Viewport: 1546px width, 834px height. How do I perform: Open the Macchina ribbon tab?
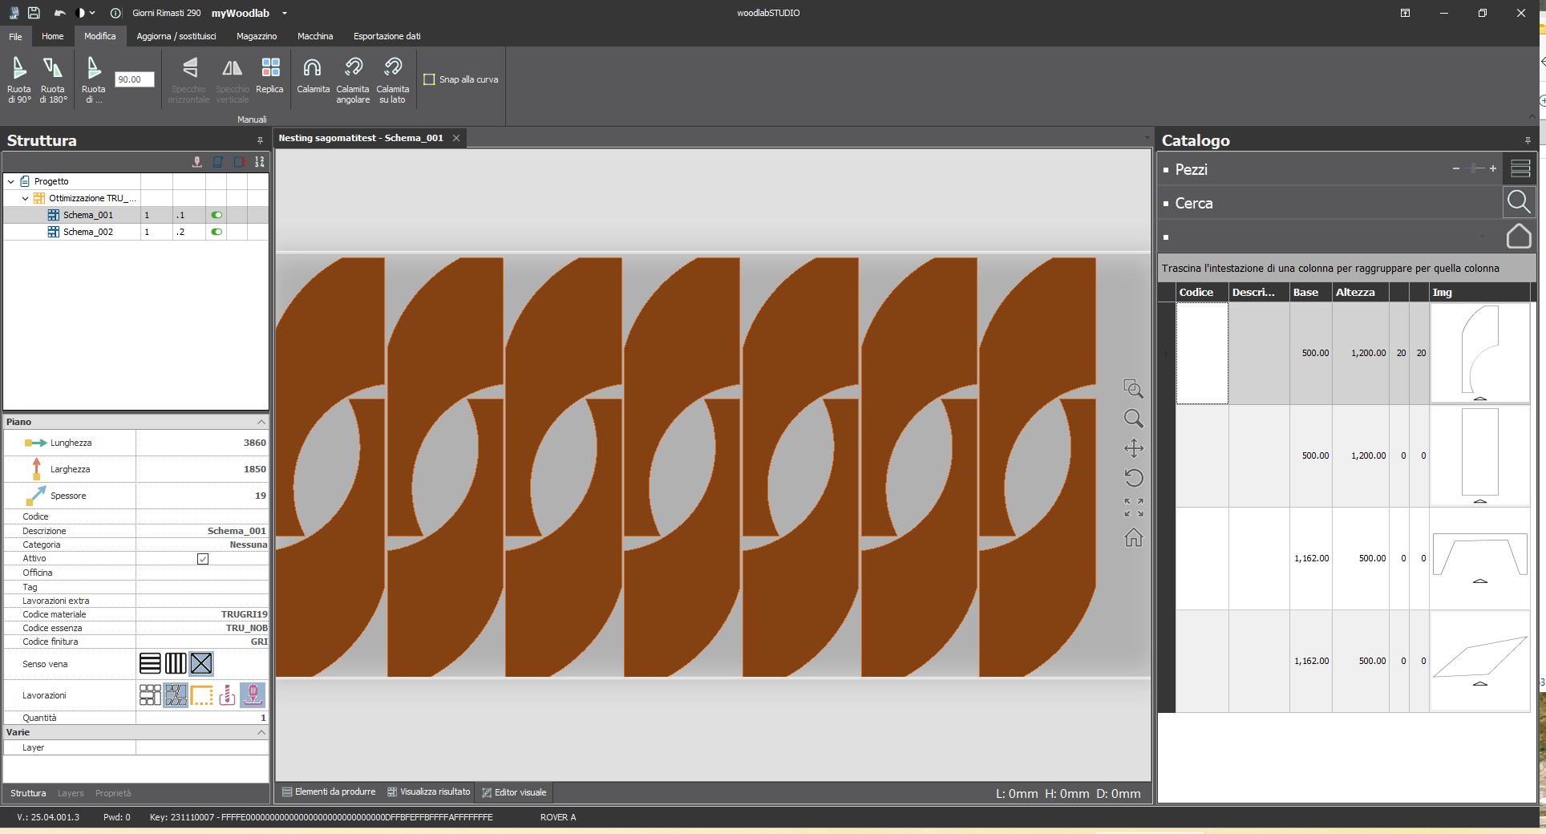click(x=315, y=36)
